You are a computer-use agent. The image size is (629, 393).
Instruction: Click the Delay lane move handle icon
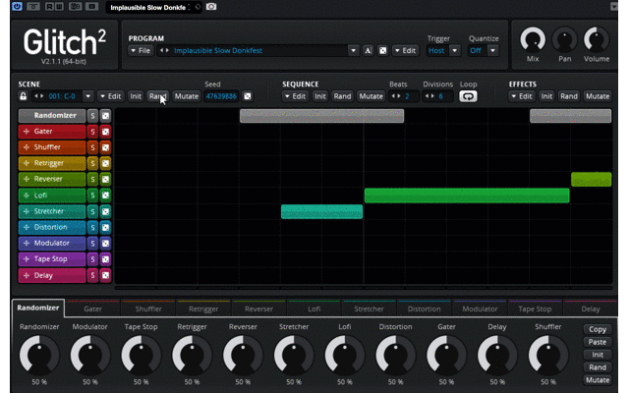coord(27,275)
